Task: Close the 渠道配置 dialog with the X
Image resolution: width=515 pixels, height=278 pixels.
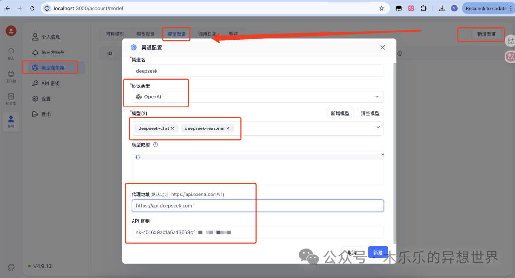Action: pyautogui.click(x=382, y=47)
